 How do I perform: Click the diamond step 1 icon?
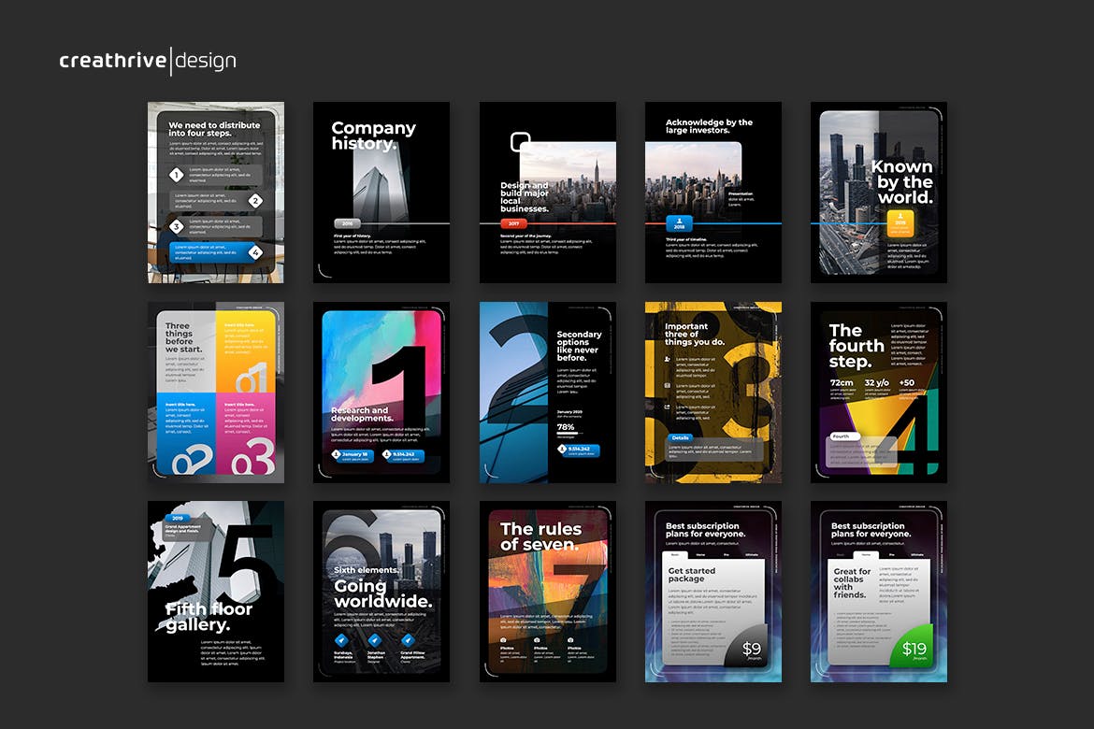(176, 175)
